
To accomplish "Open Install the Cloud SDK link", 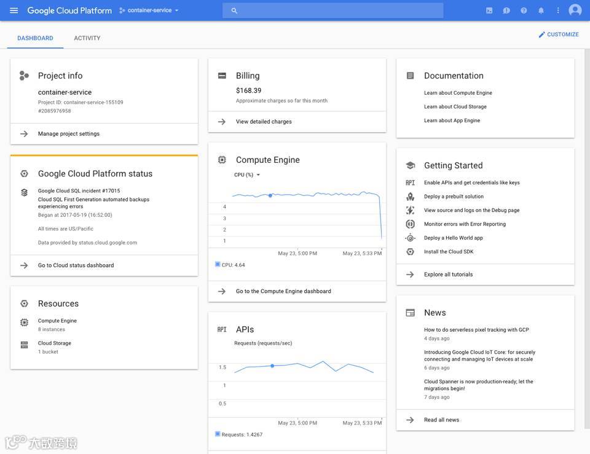I will pyautogui.click(x=449, y=252).
